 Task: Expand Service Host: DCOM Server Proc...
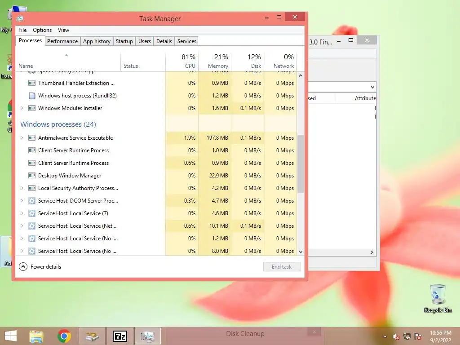point(22,201)
